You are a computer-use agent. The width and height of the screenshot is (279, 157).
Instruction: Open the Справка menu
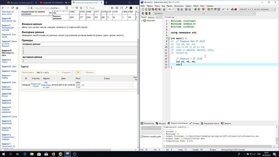210,6
